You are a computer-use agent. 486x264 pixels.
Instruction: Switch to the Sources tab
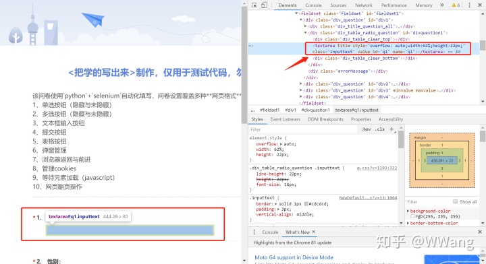pos(338,5)
